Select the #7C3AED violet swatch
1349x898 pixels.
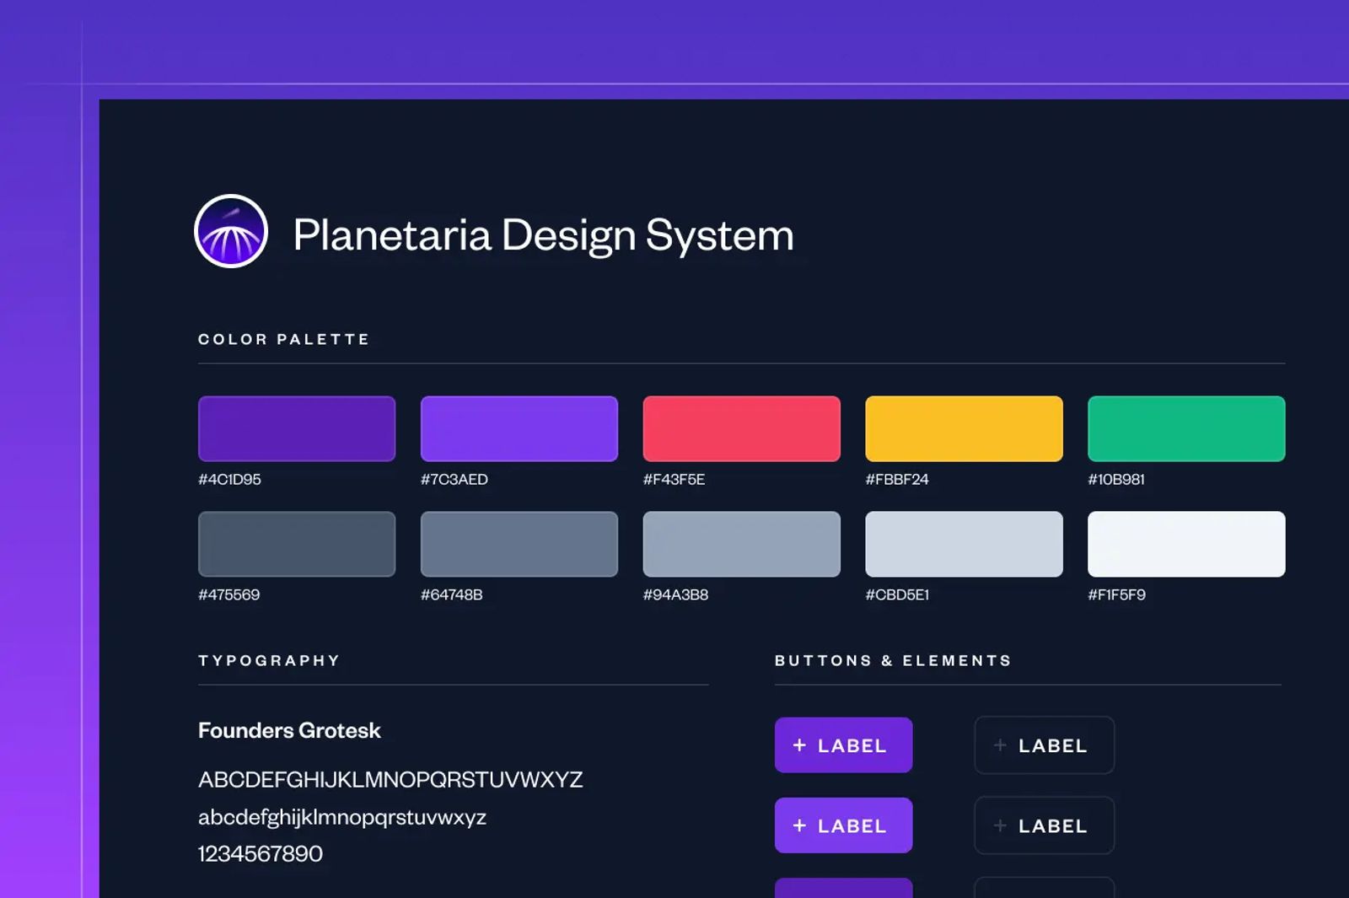tap(519, 427)
